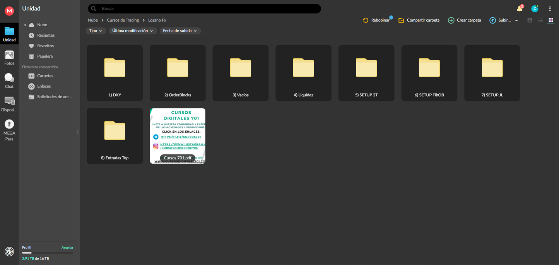The height and width of the screenshot is (265, 559).
Task: Open Papelera in the sidebar
Action: [45, 56]
